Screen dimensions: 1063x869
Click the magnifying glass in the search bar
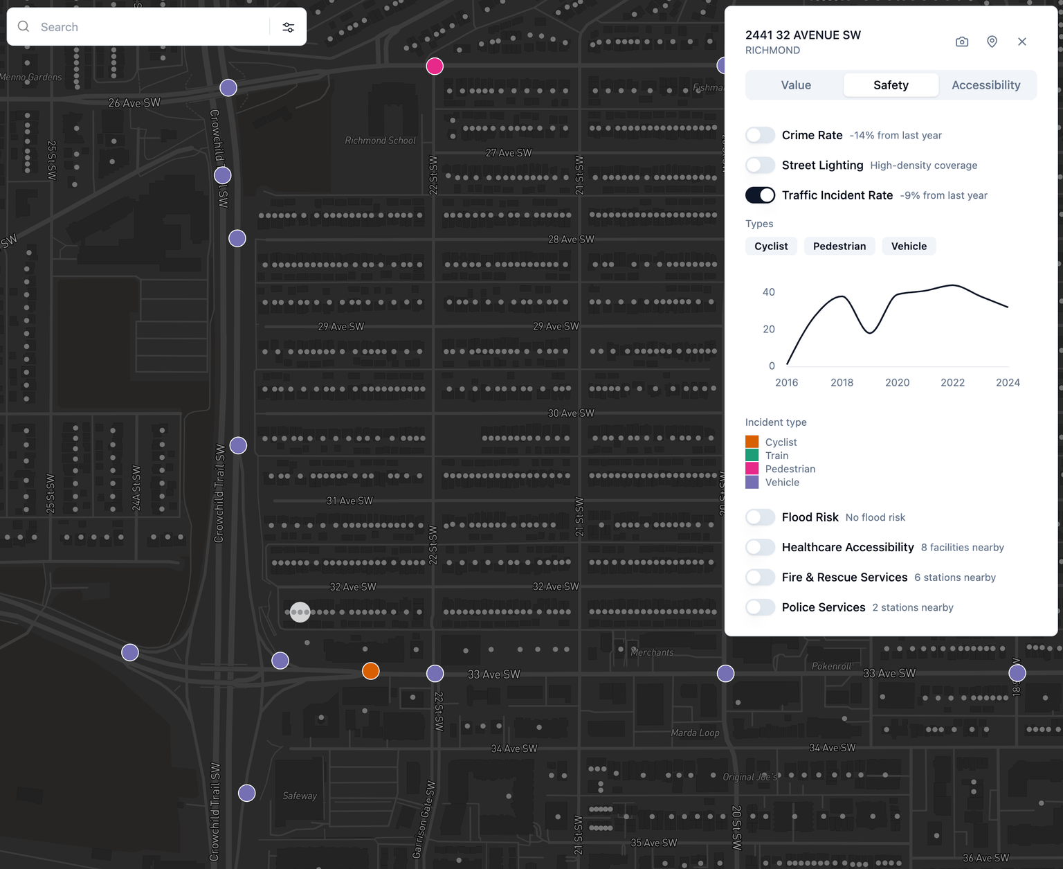[x=23, y=26]
